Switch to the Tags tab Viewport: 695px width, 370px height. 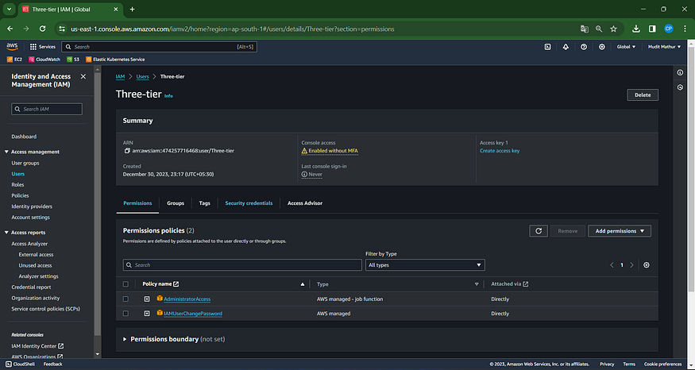(204, 203)
